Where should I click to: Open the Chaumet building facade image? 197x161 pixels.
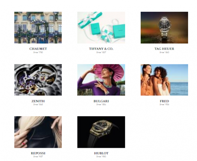tap(38, 28)
